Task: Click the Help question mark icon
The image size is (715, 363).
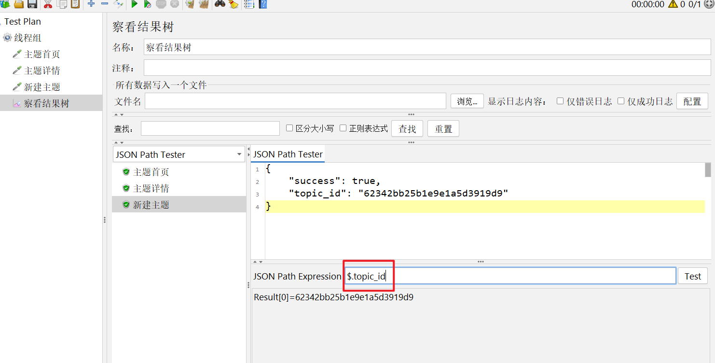Action: click(263, 4)
